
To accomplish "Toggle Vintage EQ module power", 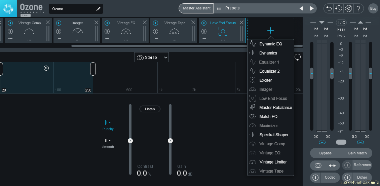I will tap(107, 23).
